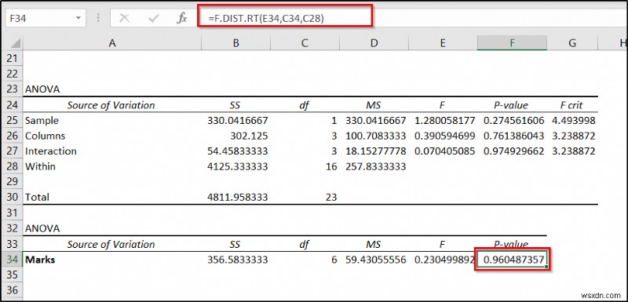Click P-value 0.761386043
Image resolution: width=628 pixels, height=302 pixels.
514,136
